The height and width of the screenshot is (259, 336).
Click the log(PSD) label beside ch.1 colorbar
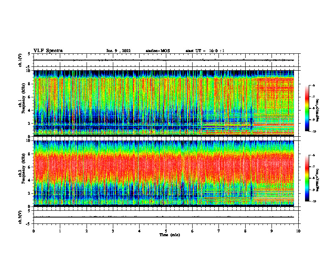pyautogui.click(x=318, y=110)
